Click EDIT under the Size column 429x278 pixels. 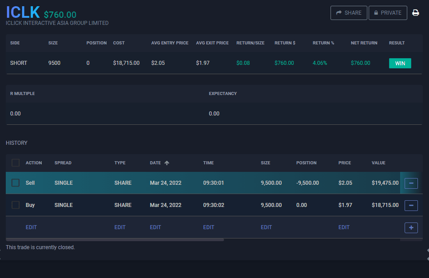click(266, 227)
